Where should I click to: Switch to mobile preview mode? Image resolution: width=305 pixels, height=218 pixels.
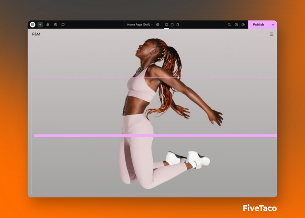177,25
